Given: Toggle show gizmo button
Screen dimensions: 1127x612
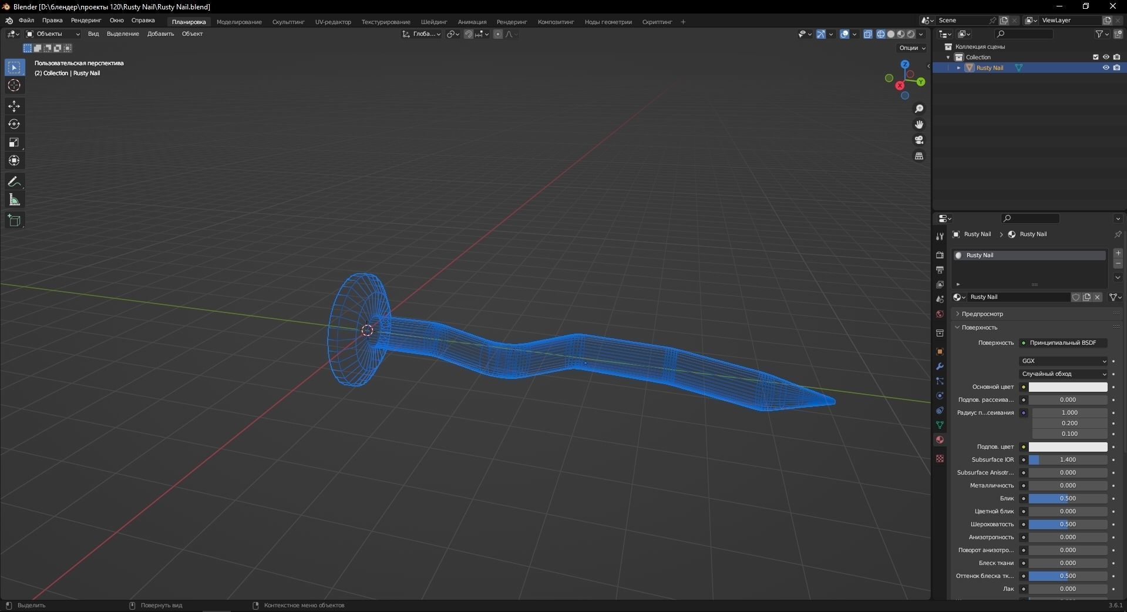Looking at the screenshot, I should coord(821,34).
